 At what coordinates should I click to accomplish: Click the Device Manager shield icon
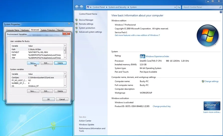(x=77, y=20)
